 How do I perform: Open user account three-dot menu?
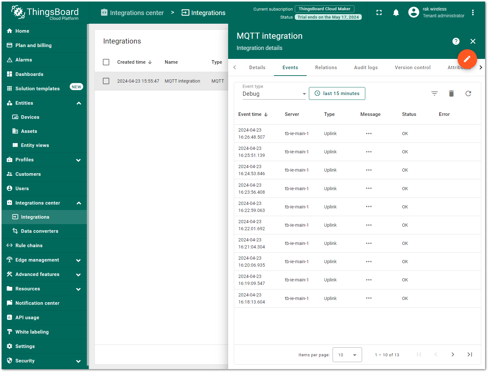click(473, 12)
